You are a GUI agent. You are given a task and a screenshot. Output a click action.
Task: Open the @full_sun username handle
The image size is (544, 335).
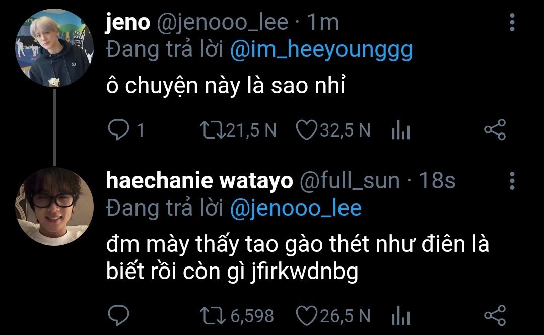pos(350,181)
